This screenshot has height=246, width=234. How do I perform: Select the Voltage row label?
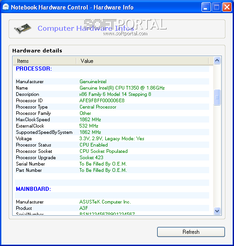point(24,138)
